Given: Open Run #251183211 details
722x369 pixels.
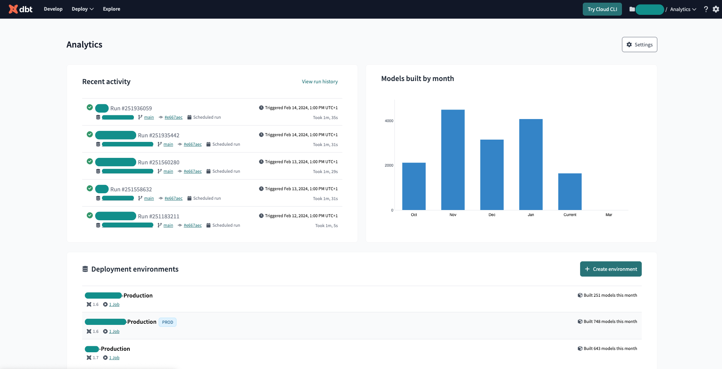Looking at the screenshot, I should (159, 216).
